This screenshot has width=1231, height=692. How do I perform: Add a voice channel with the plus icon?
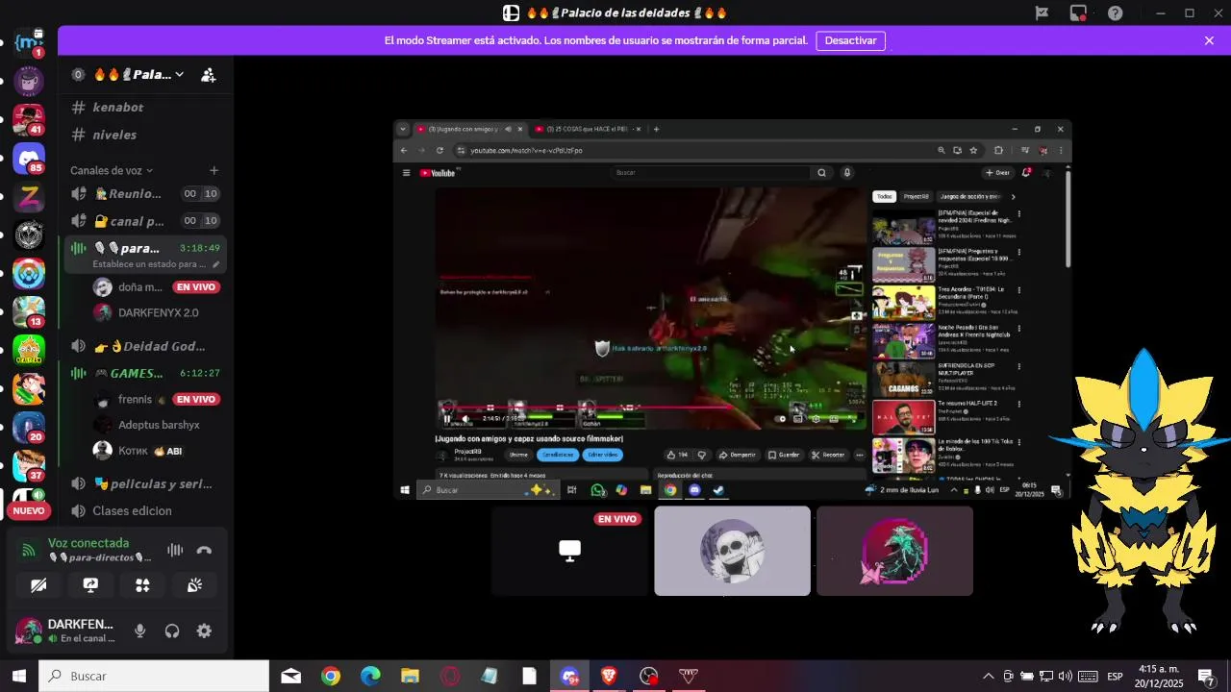coord(214,170)
